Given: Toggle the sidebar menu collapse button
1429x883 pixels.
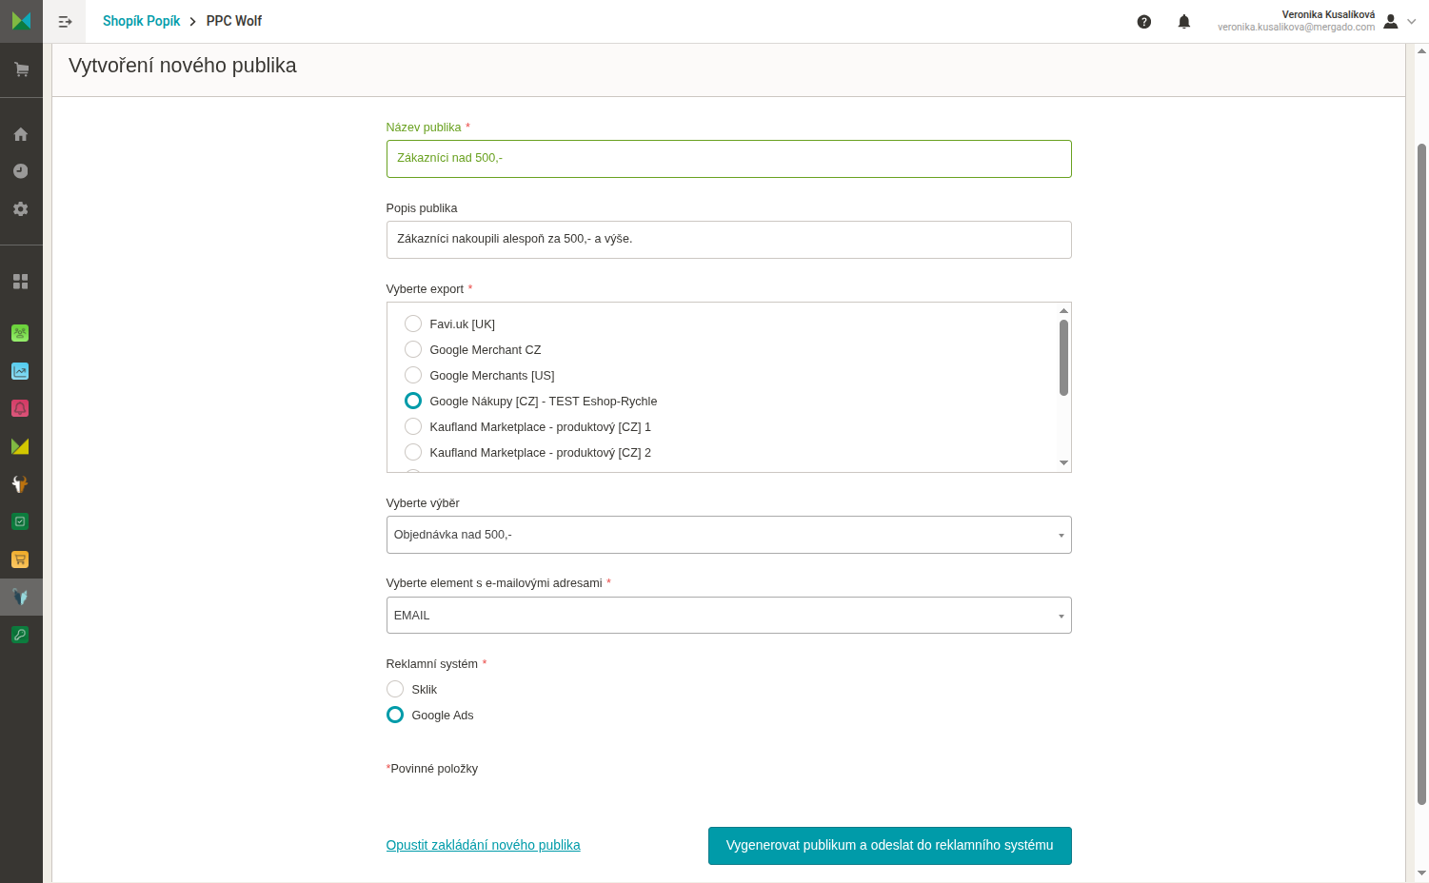Looking at the screenshot, I should 65,21.
